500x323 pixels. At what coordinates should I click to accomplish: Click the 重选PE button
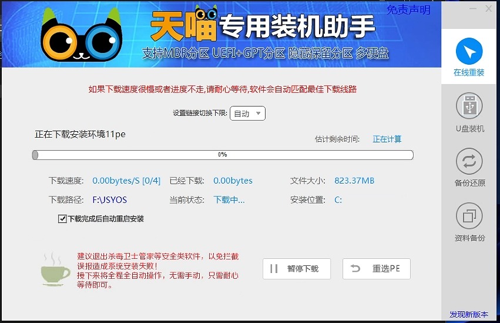pos(376,269)
